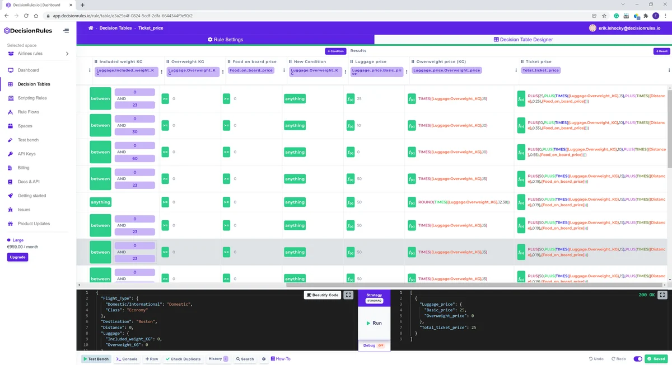
Task: Collapse sidebar with the hamburger menu icon
Action: [66, 31]
